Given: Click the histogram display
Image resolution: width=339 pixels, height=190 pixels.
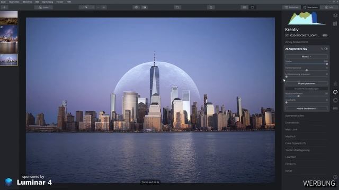Looking at the screenshot, I should (307, 18).
